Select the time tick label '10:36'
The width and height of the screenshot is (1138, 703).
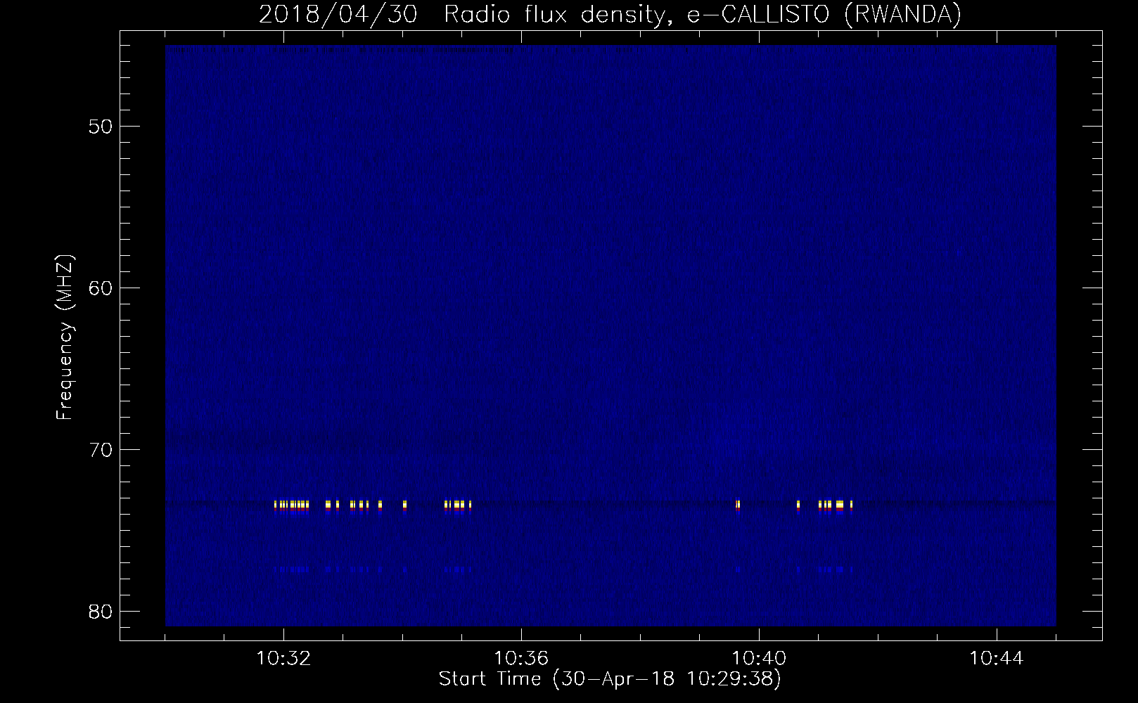(521, 659)
